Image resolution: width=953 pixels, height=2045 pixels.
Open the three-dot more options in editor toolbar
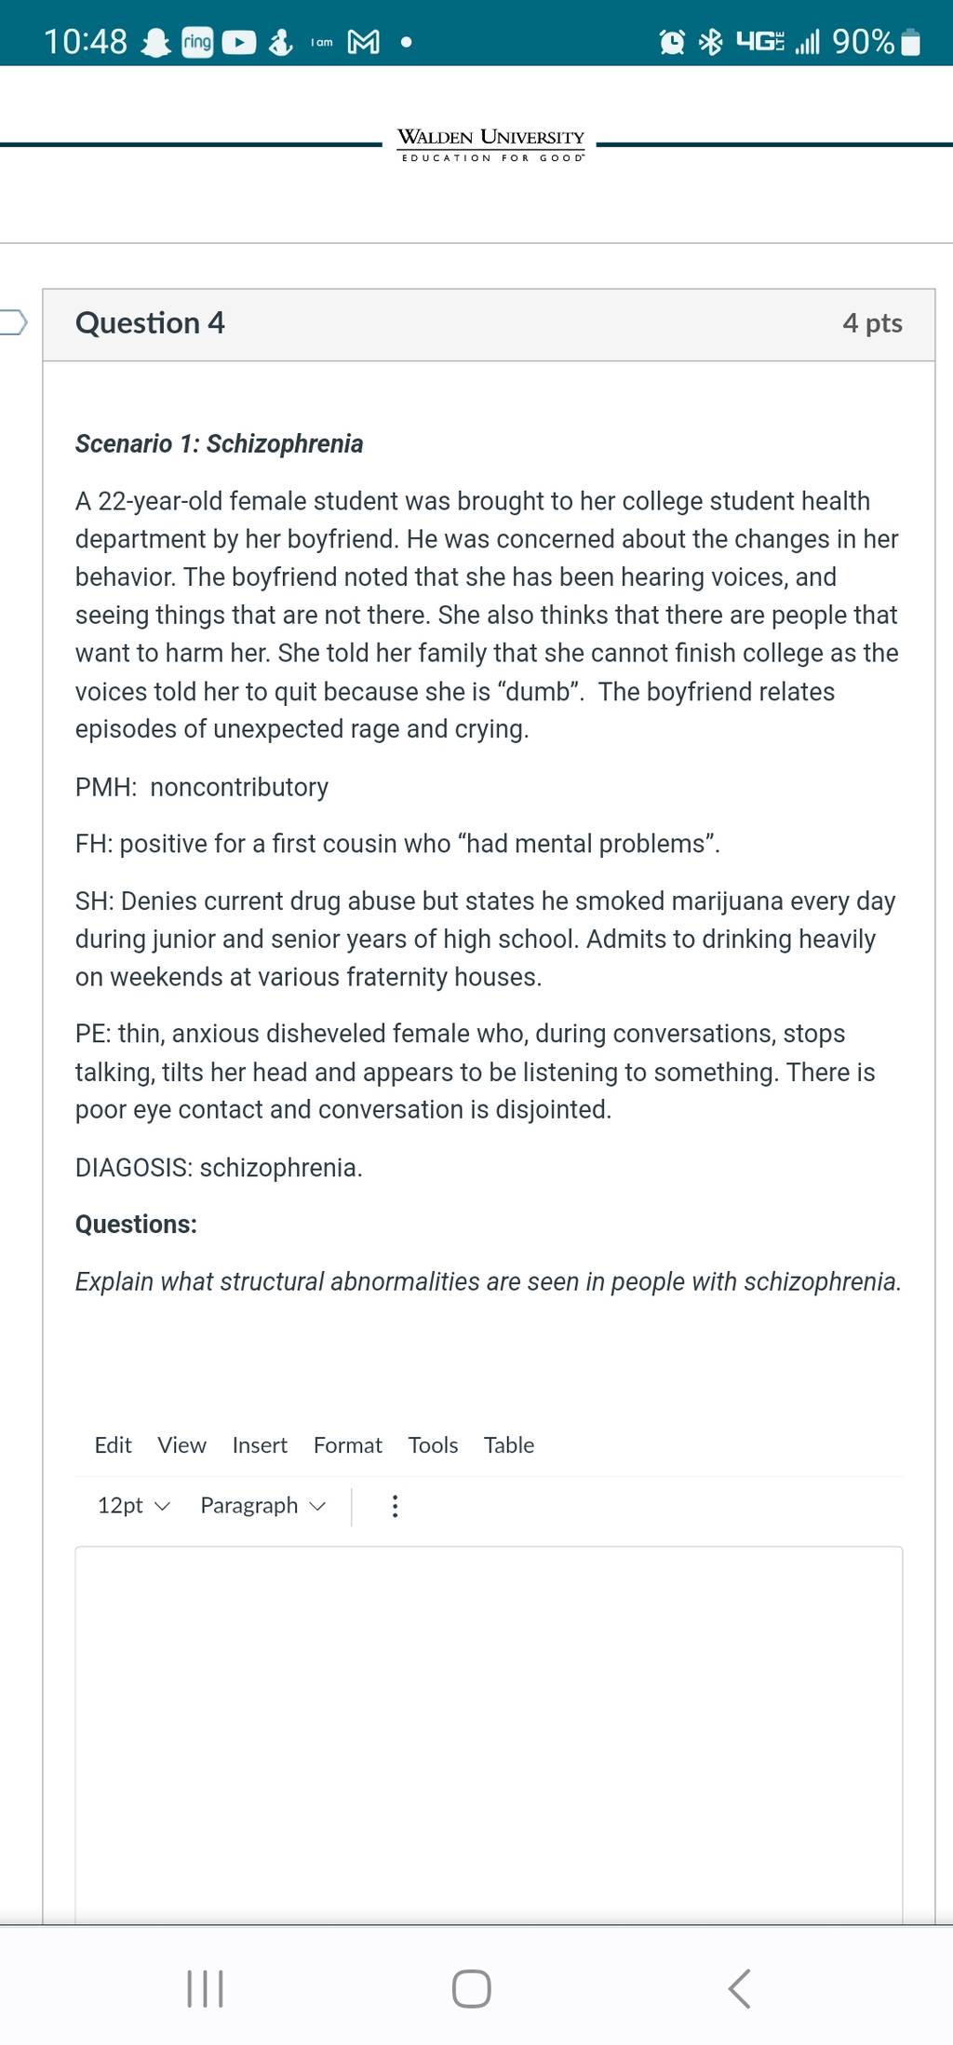coord(395,1506)
